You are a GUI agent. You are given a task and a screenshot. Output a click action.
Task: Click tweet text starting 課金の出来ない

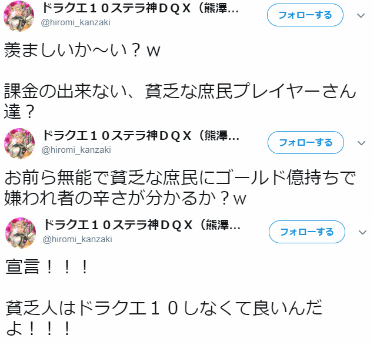click(x=180, y=101)
